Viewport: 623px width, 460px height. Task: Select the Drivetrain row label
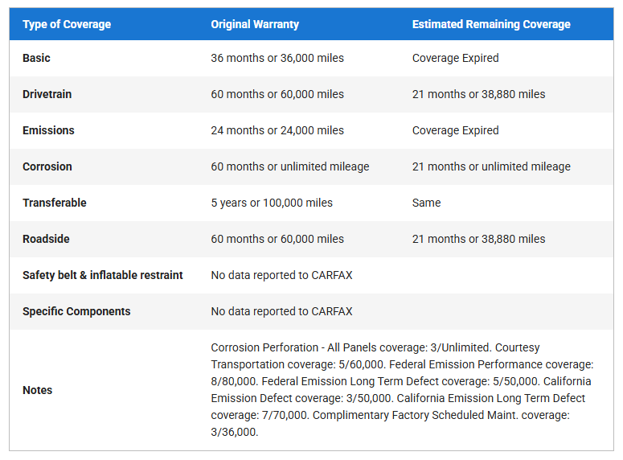click(47, 94)
